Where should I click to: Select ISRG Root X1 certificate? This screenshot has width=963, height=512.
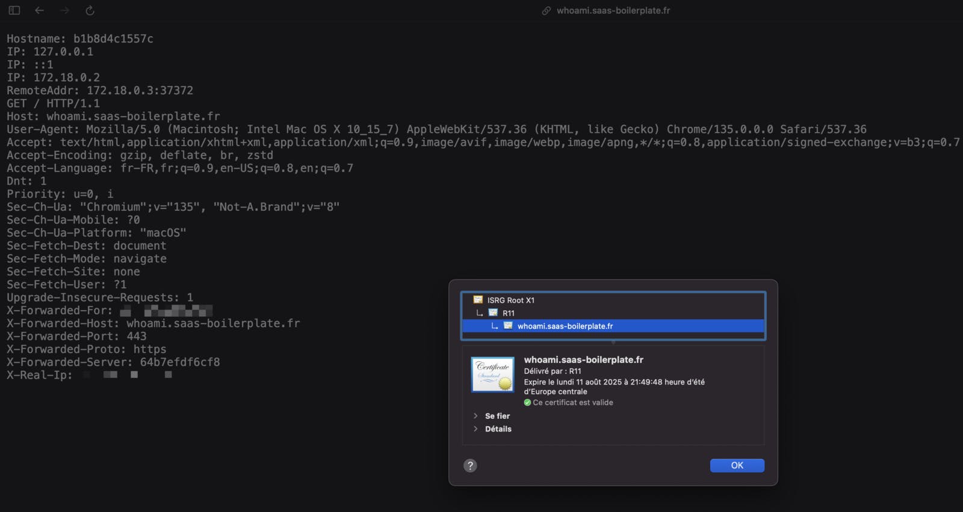click(613, 300)
